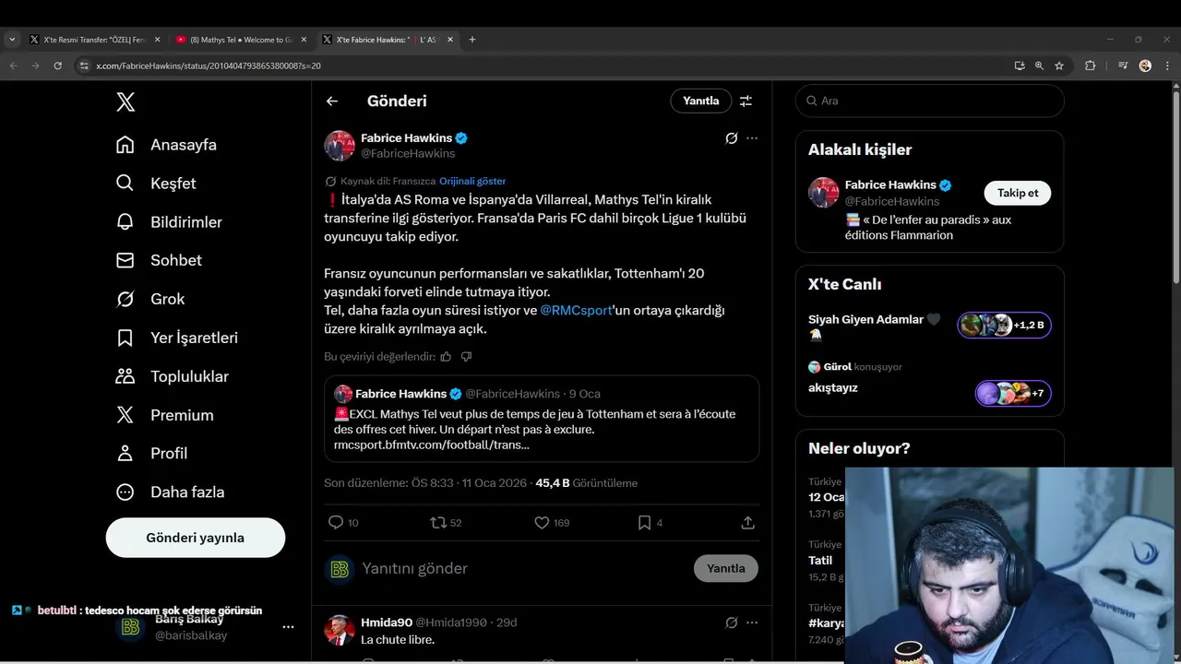Rate translation thumbs down
Viewport: 1181px width, 664px height.
(466, 357)
